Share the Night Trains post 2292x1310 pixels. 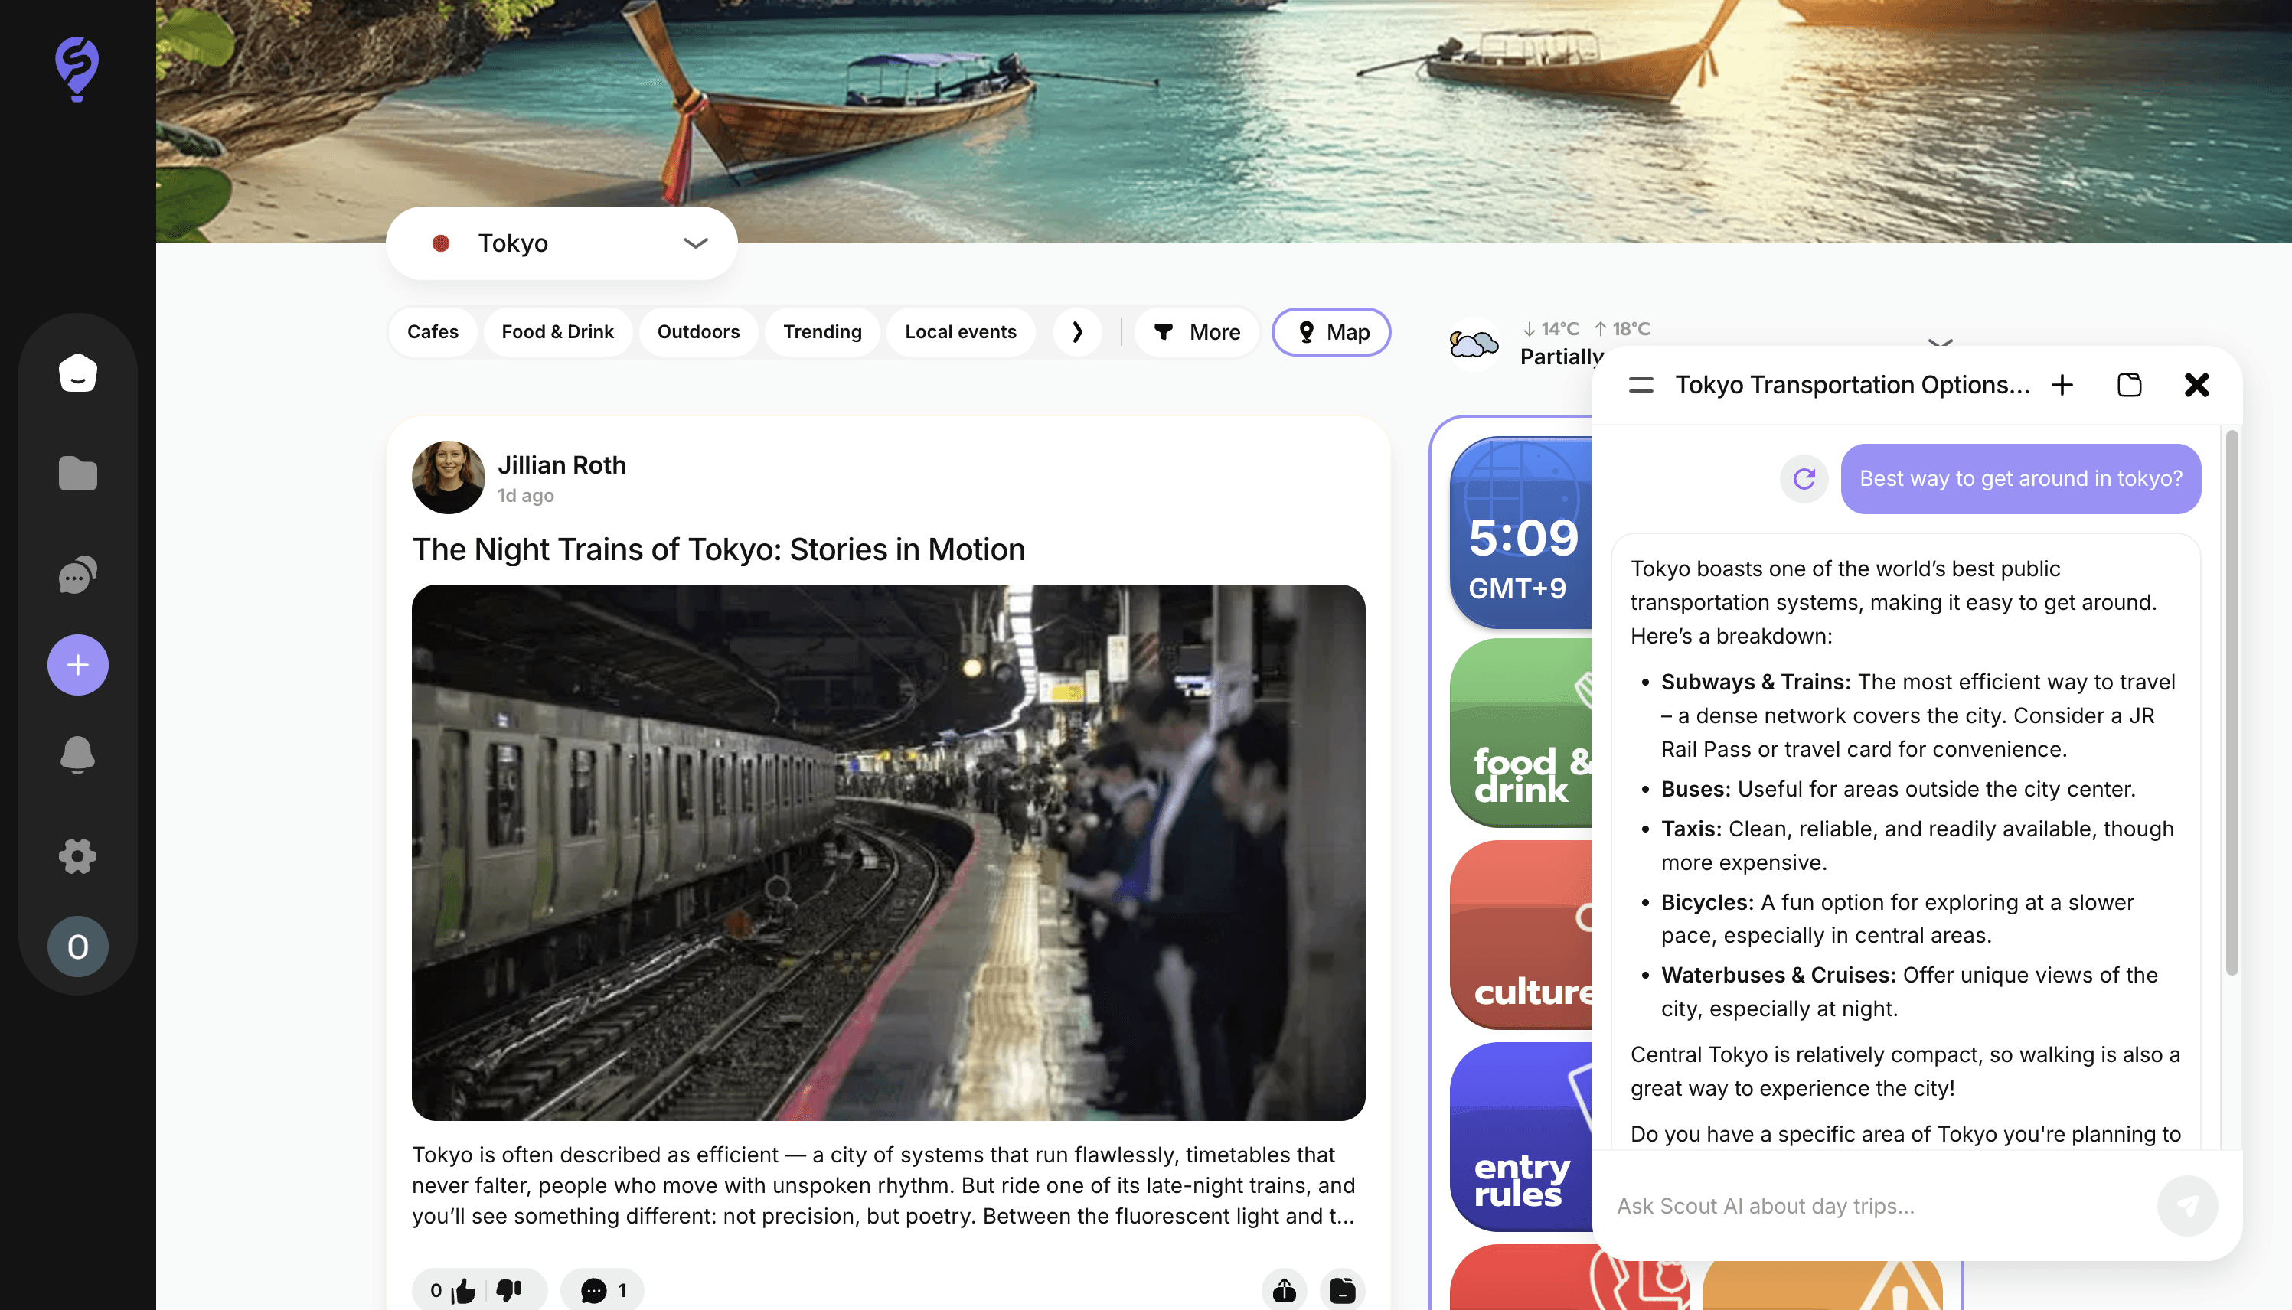1284,1290
